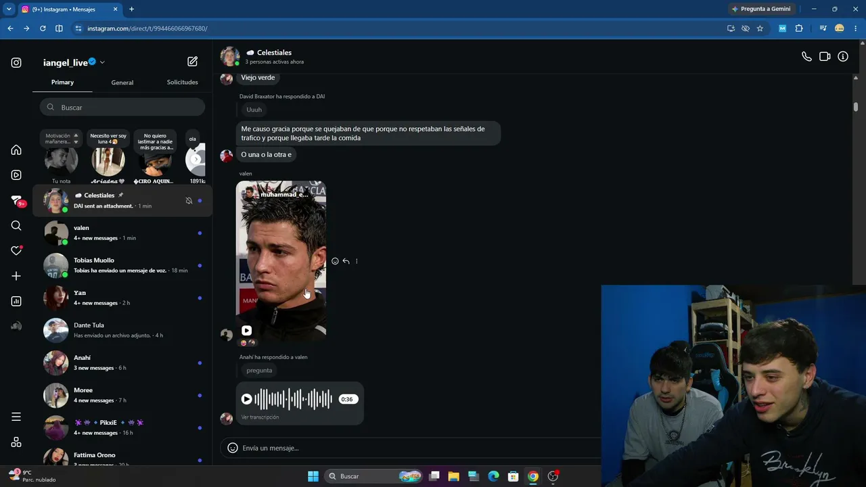Select the Primary inbox tab

pyautogui.click(x=62, y=83)
